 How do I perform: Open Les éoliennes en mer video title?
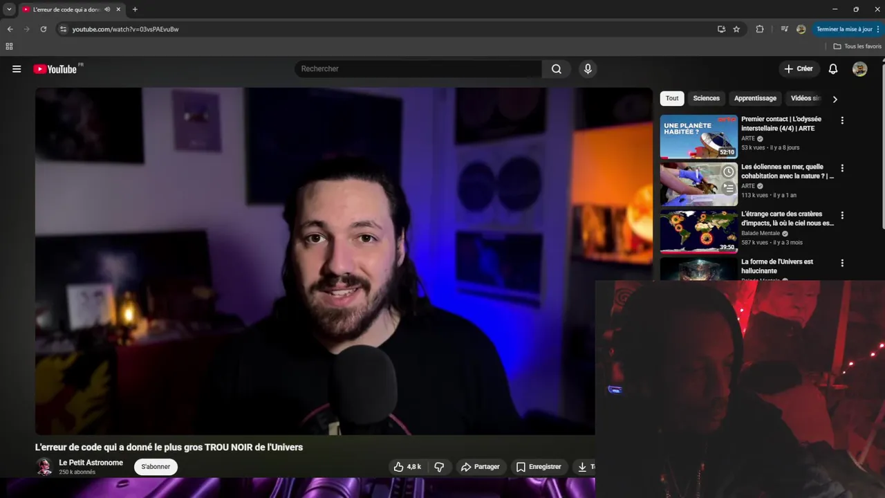[x=788, y=172]
